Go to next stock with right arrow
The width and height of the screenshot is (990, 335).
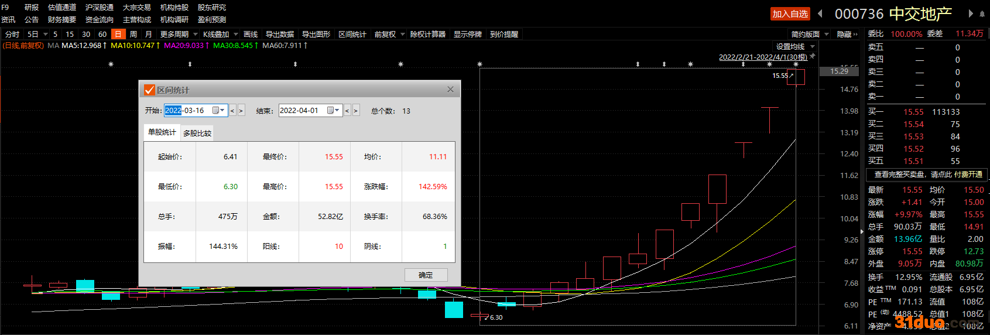(970, 13)
